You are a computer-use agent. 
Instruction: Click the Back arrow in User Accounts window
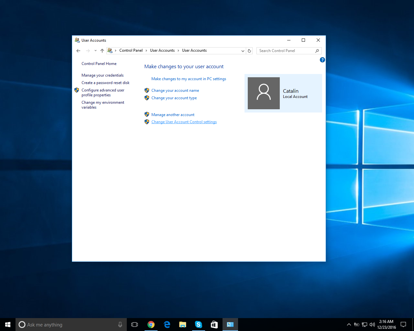coord(78,51)
